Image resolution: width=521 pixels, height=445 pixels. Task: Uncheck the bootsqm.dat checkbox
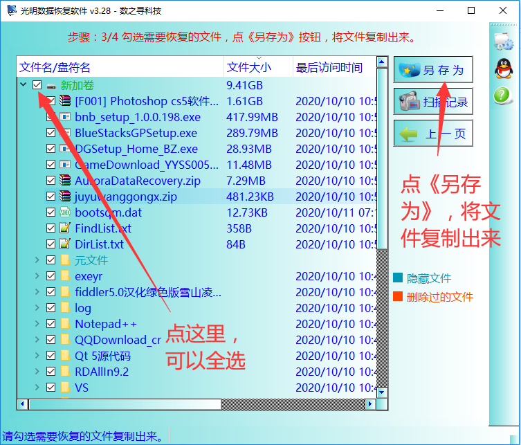coord(51,212)
